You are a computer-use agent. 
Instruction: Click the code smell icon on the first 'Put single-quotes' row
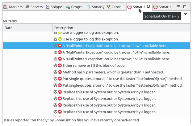pyautogui.click(x=55, y=79)
